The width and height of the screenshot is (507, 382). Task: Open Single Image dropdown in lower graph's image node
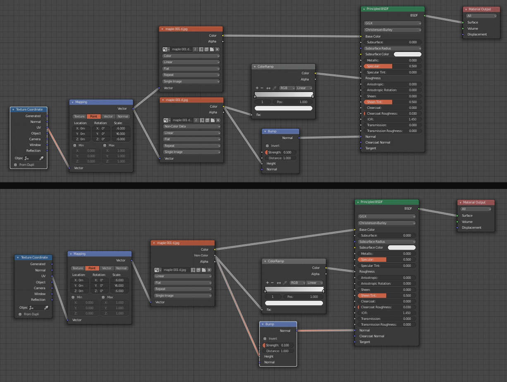[x=183, y=295]
